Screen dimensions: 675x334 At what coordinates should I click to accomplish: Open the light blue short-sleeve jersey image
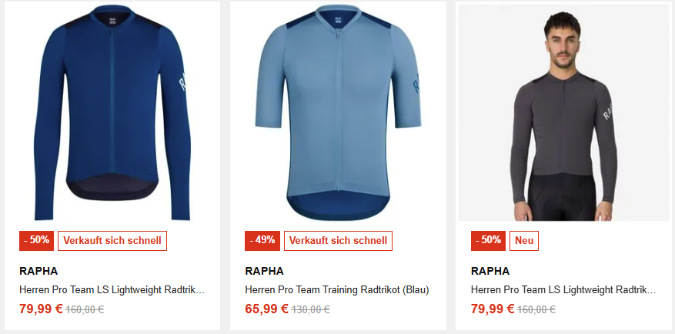pyautogui.click(x=338, y=113)
